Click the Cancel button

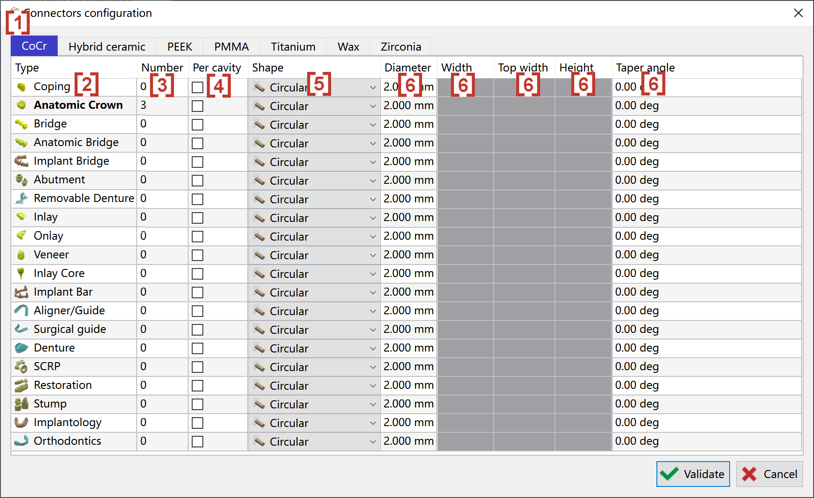point(769,474)
